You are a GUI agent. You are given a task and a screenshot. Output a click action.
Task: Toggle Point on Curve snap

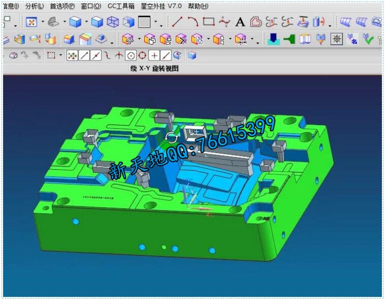(x=166, y=56)
